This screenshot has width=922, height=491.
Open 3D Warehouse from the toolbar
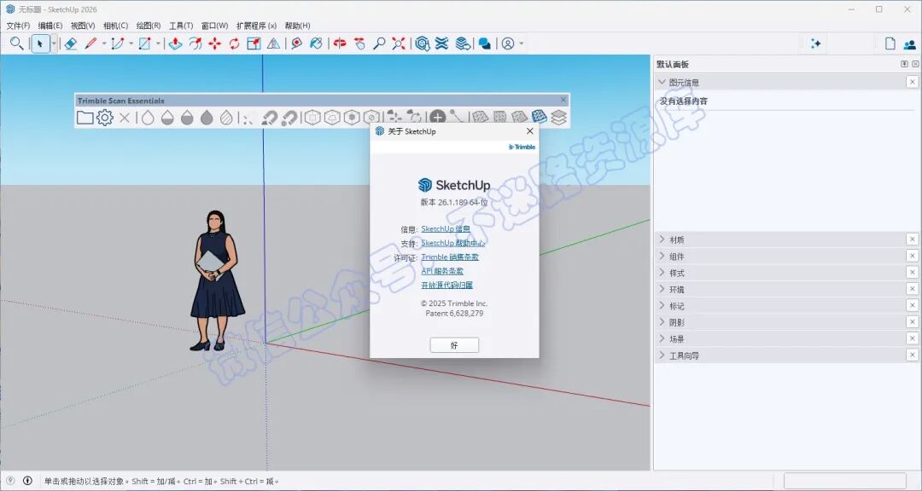click(423, 43)
